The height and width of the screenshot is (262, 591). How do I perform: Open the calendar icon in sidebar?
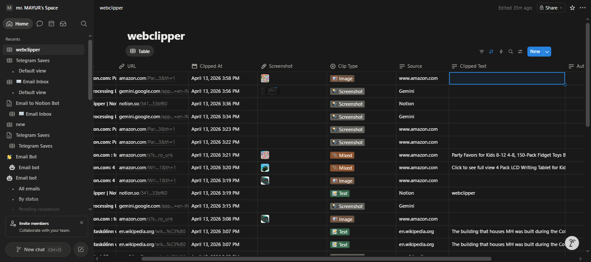(51, 24)
